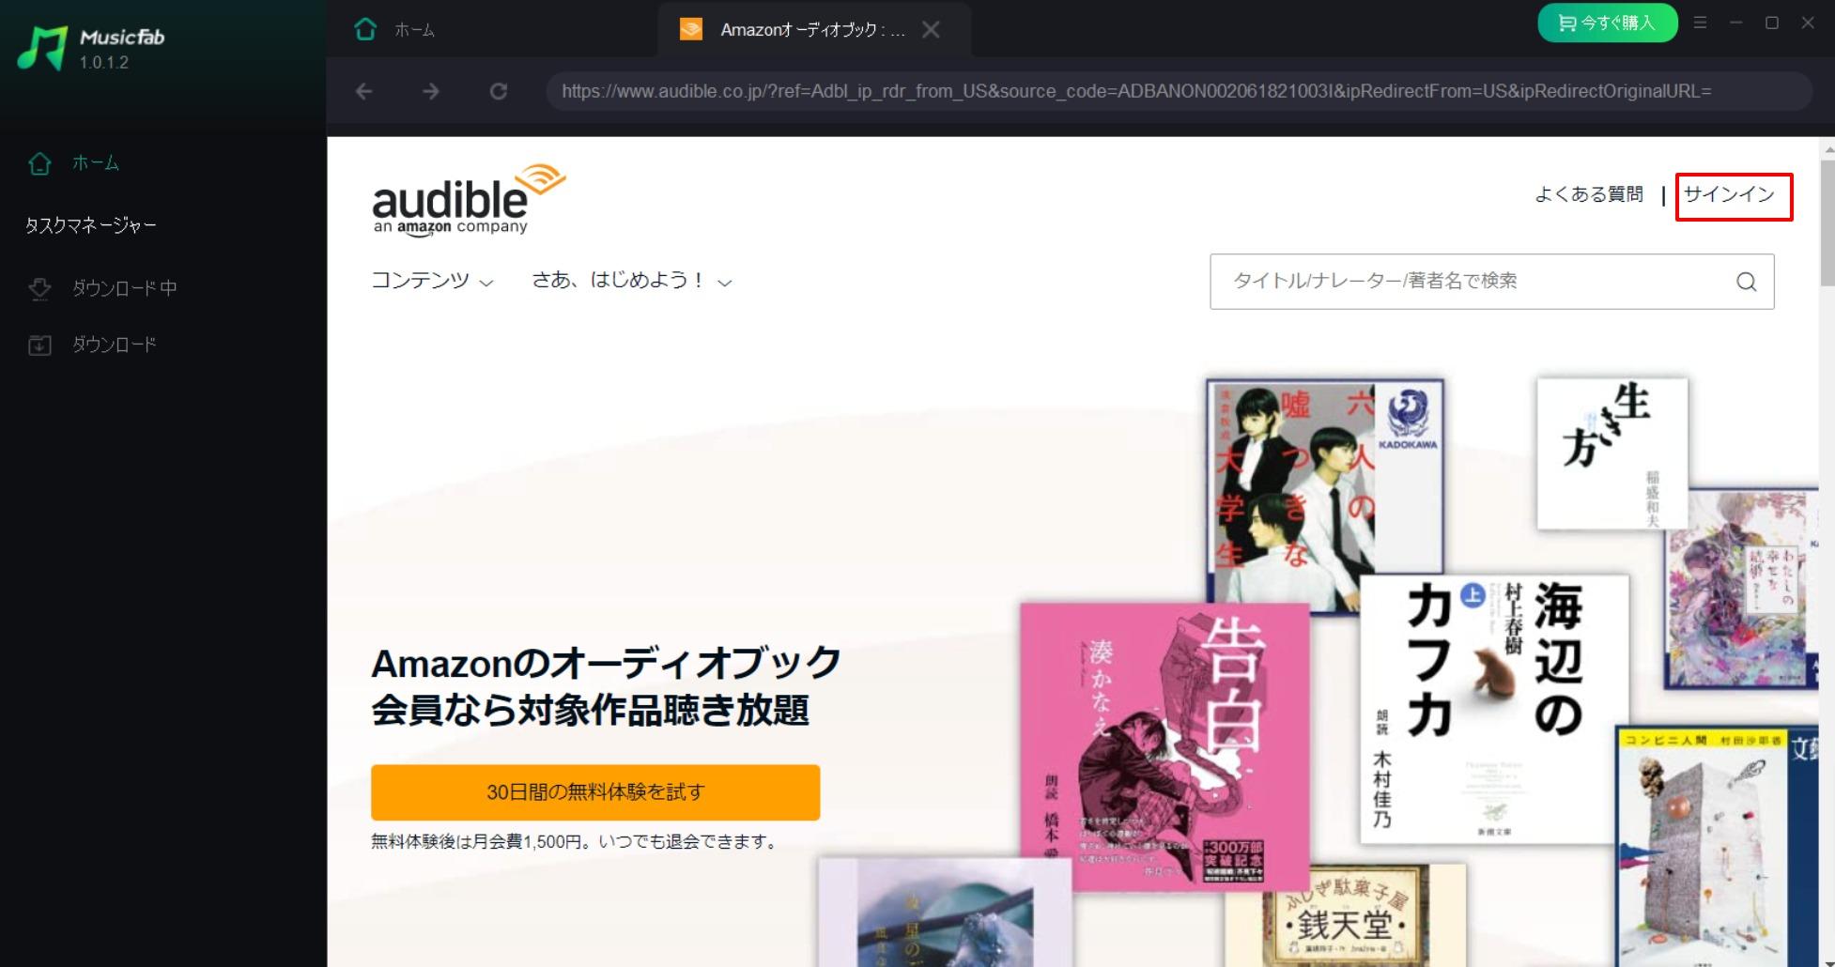Screen dimensions: 1835x967
Task: Click the audible logo on the page
Action: point(469,199)
